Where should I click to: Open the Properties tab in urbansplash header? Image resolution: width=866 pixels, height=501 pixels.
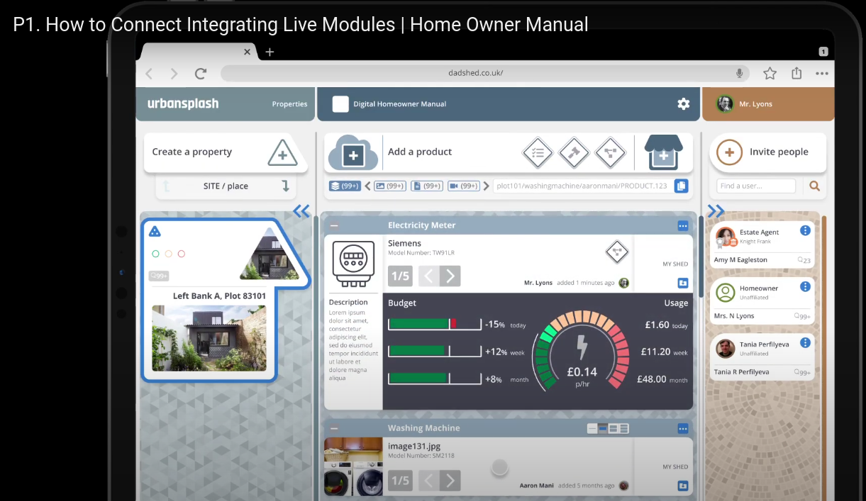point(289,104)
